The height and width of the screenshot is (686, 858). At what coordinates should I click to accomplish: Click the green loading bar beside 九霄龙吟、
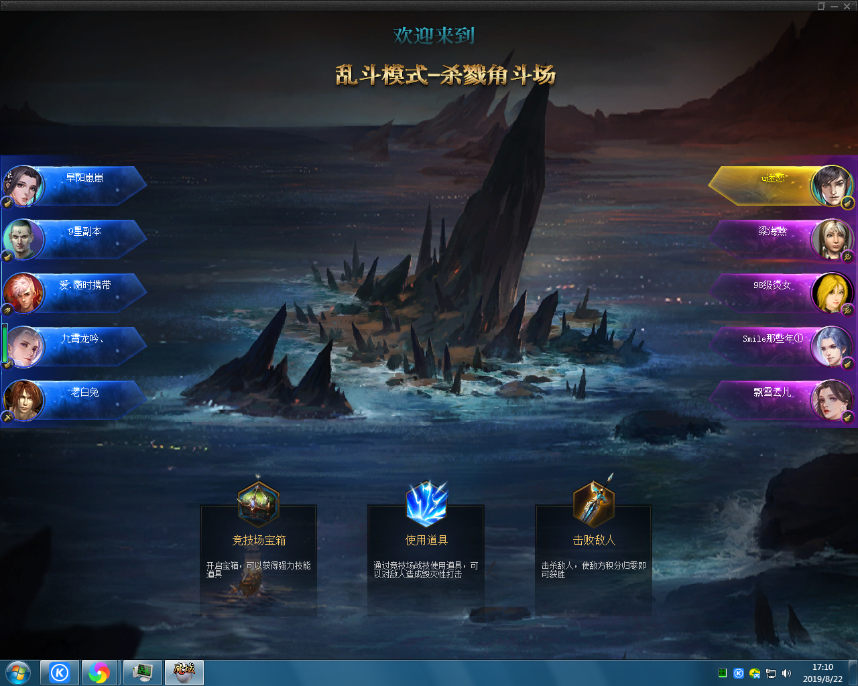5,343
